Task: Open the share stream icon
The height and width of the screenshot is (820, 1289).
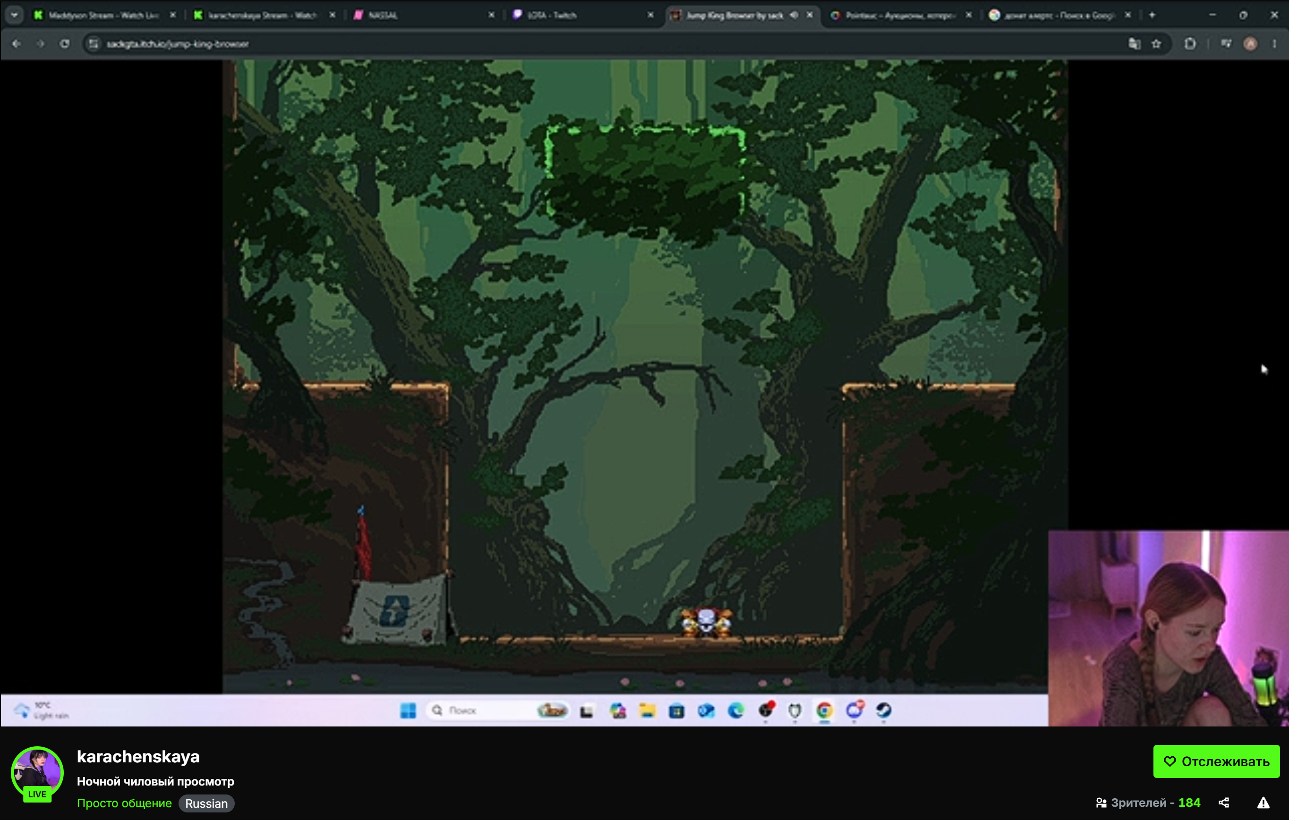Action: point(1224,803)
